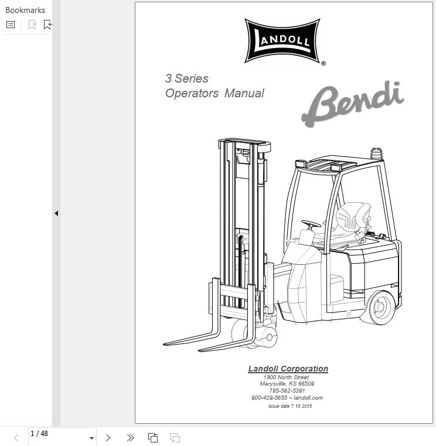Click the 'Issue date 7 15 2016' text

tap(290, 406)
